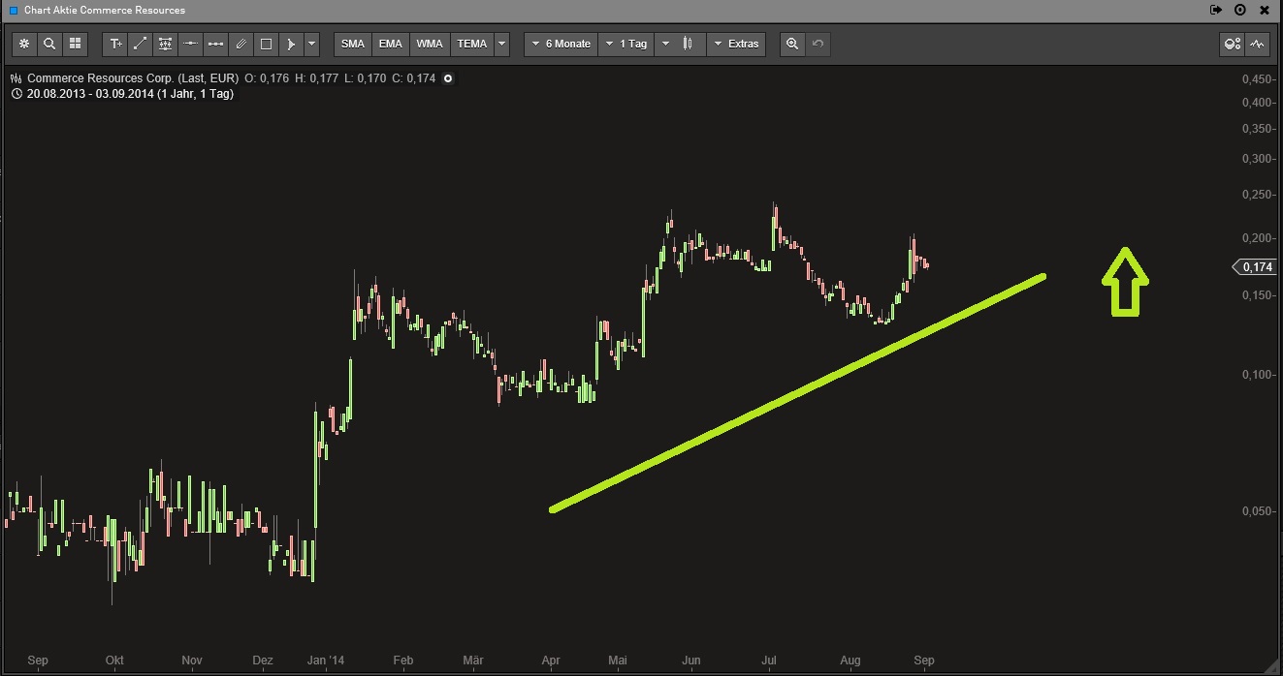Toggle the SMA indicator
The image size is (1283, 676).
pyautogui.click(x=351, y=44)
